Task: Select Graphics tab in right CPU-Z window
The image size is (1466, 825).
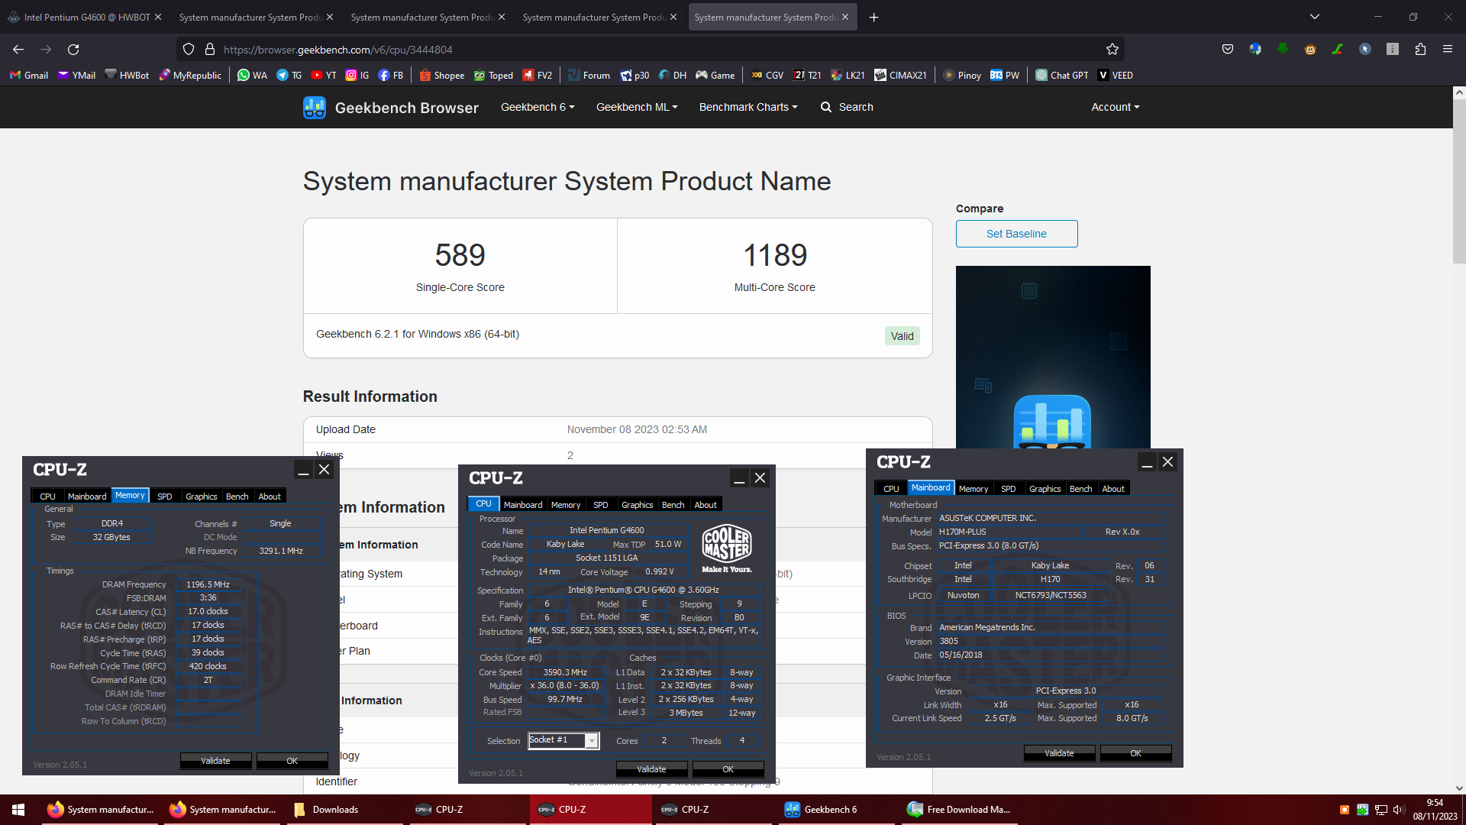Action: [1045, 489]
